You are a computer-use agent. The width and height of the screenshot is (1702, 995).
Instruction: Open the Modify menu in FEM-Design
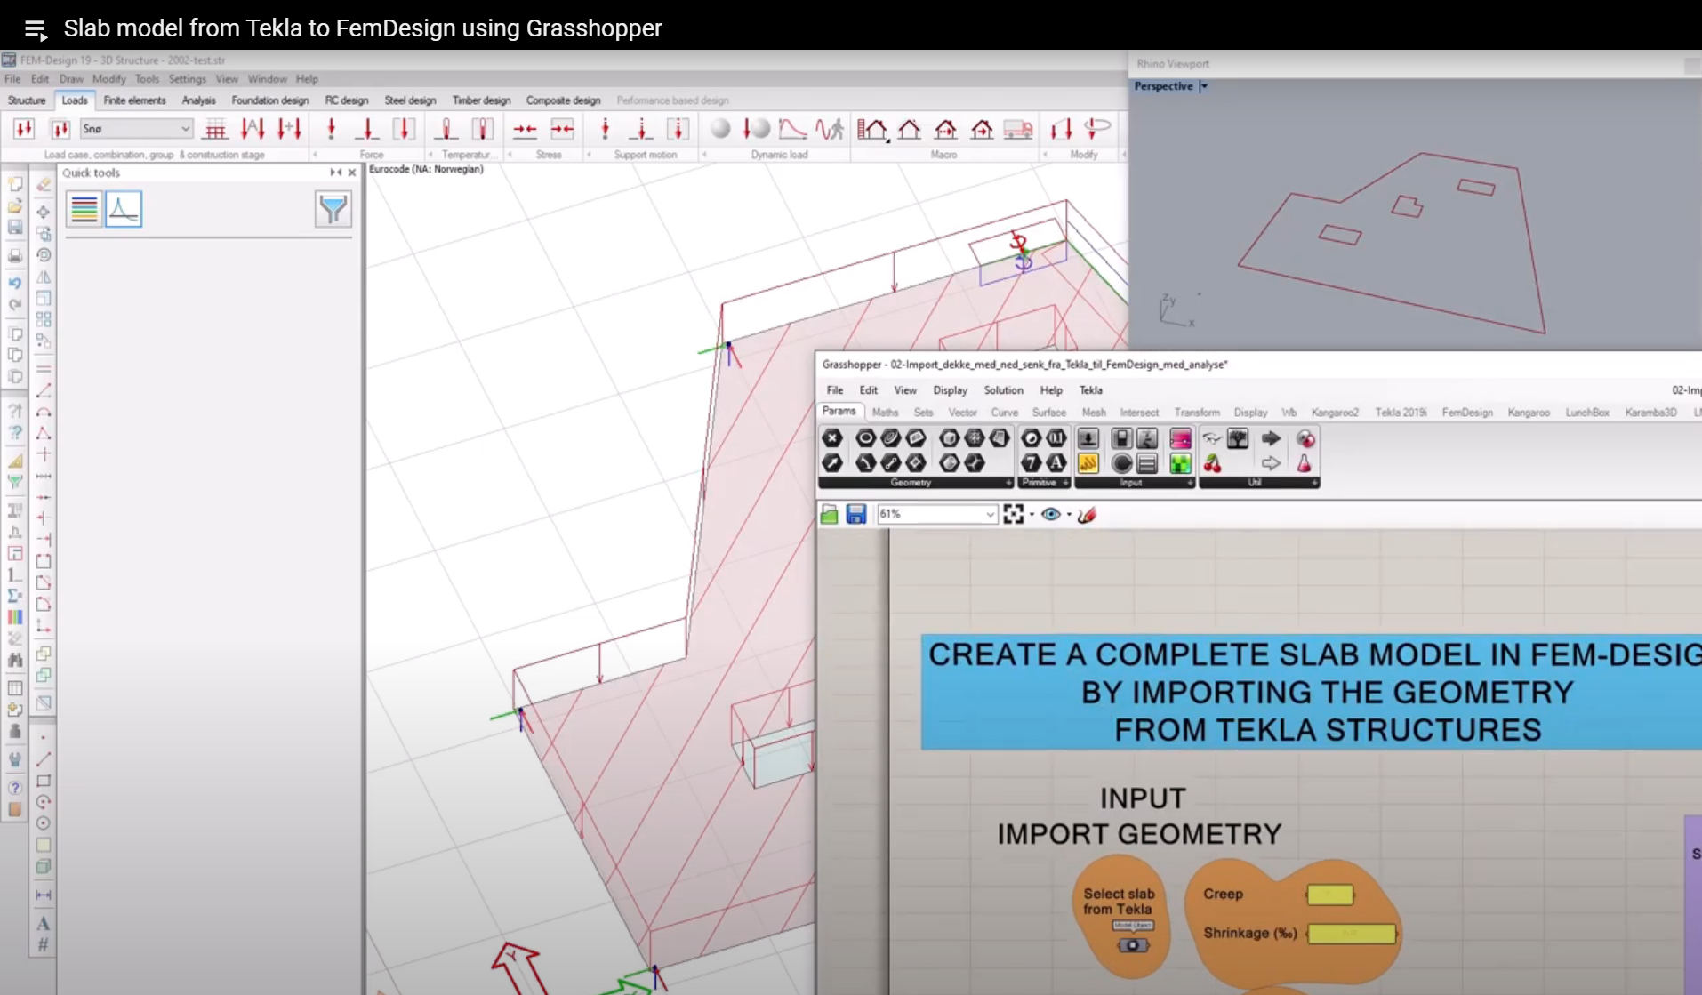click(109, 79)
